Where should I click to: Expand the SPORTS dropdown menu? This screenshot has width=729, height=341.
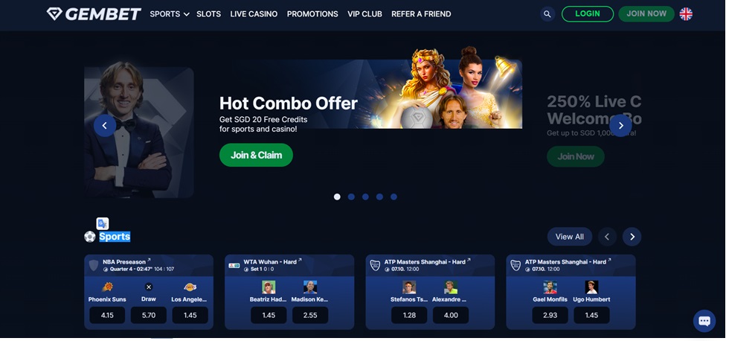(170, 14)
